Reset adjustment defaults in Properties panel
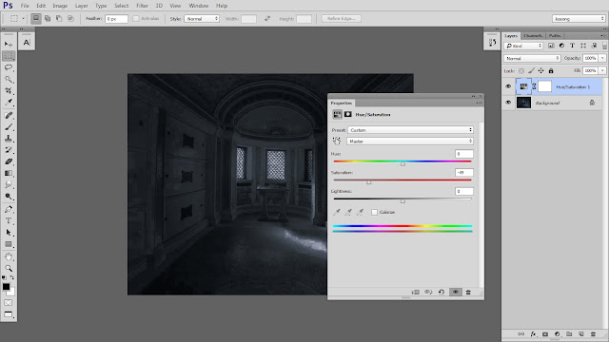 tap(442, 292)
